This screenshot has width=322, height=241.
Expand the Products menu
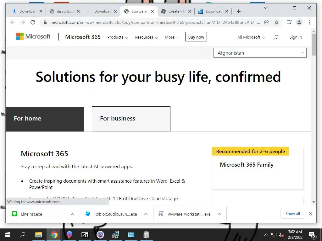118,37
